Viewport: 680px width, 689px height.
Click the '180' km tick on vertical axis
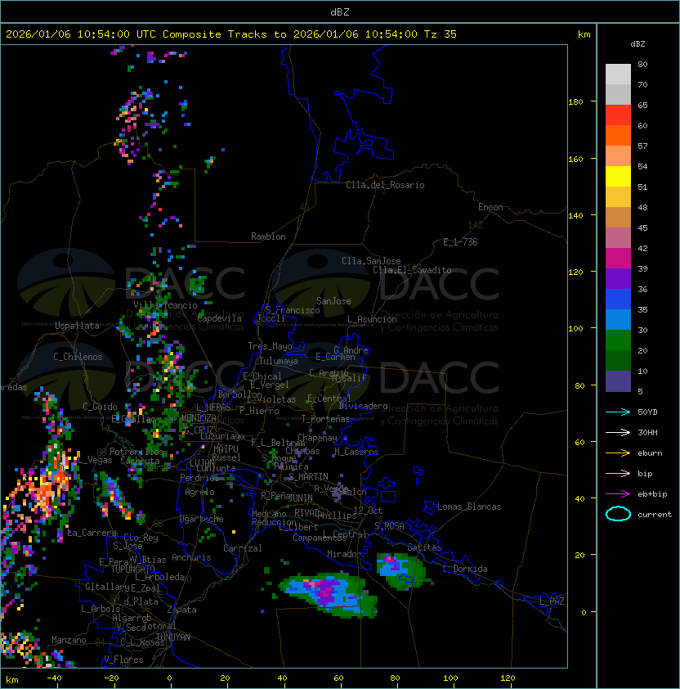coord(575,102)
